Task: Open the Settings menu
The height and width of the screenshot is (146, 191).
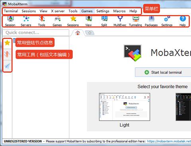Action: (x=103, y=11)
